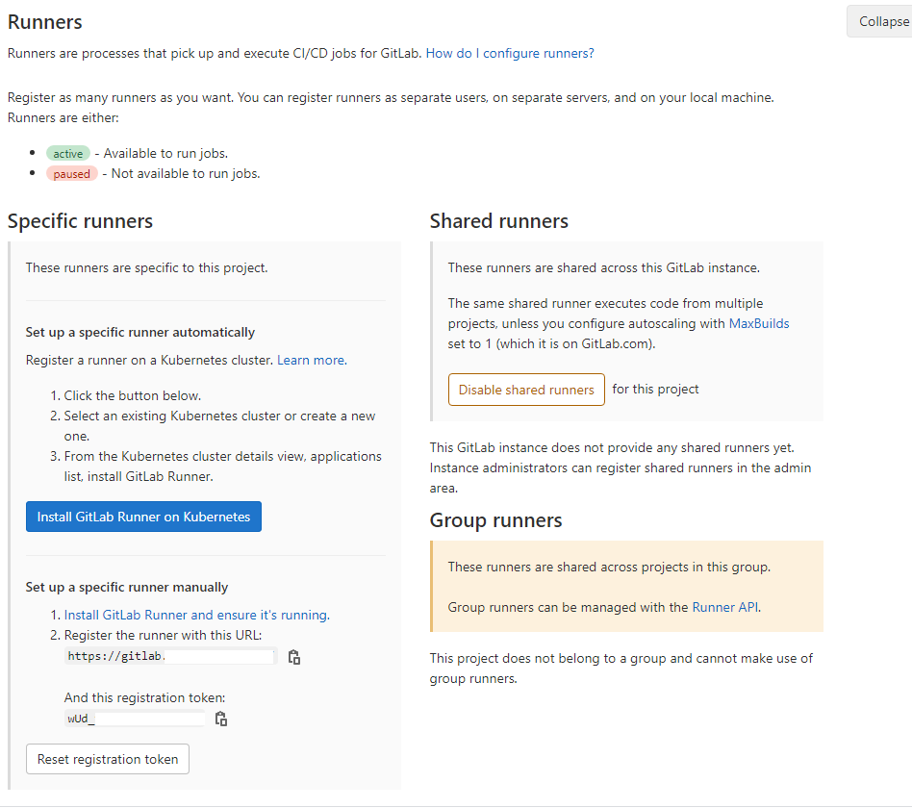912x808 pixels.
Task: Click 'And this registration token:' label
Action: tap(145, 697)
